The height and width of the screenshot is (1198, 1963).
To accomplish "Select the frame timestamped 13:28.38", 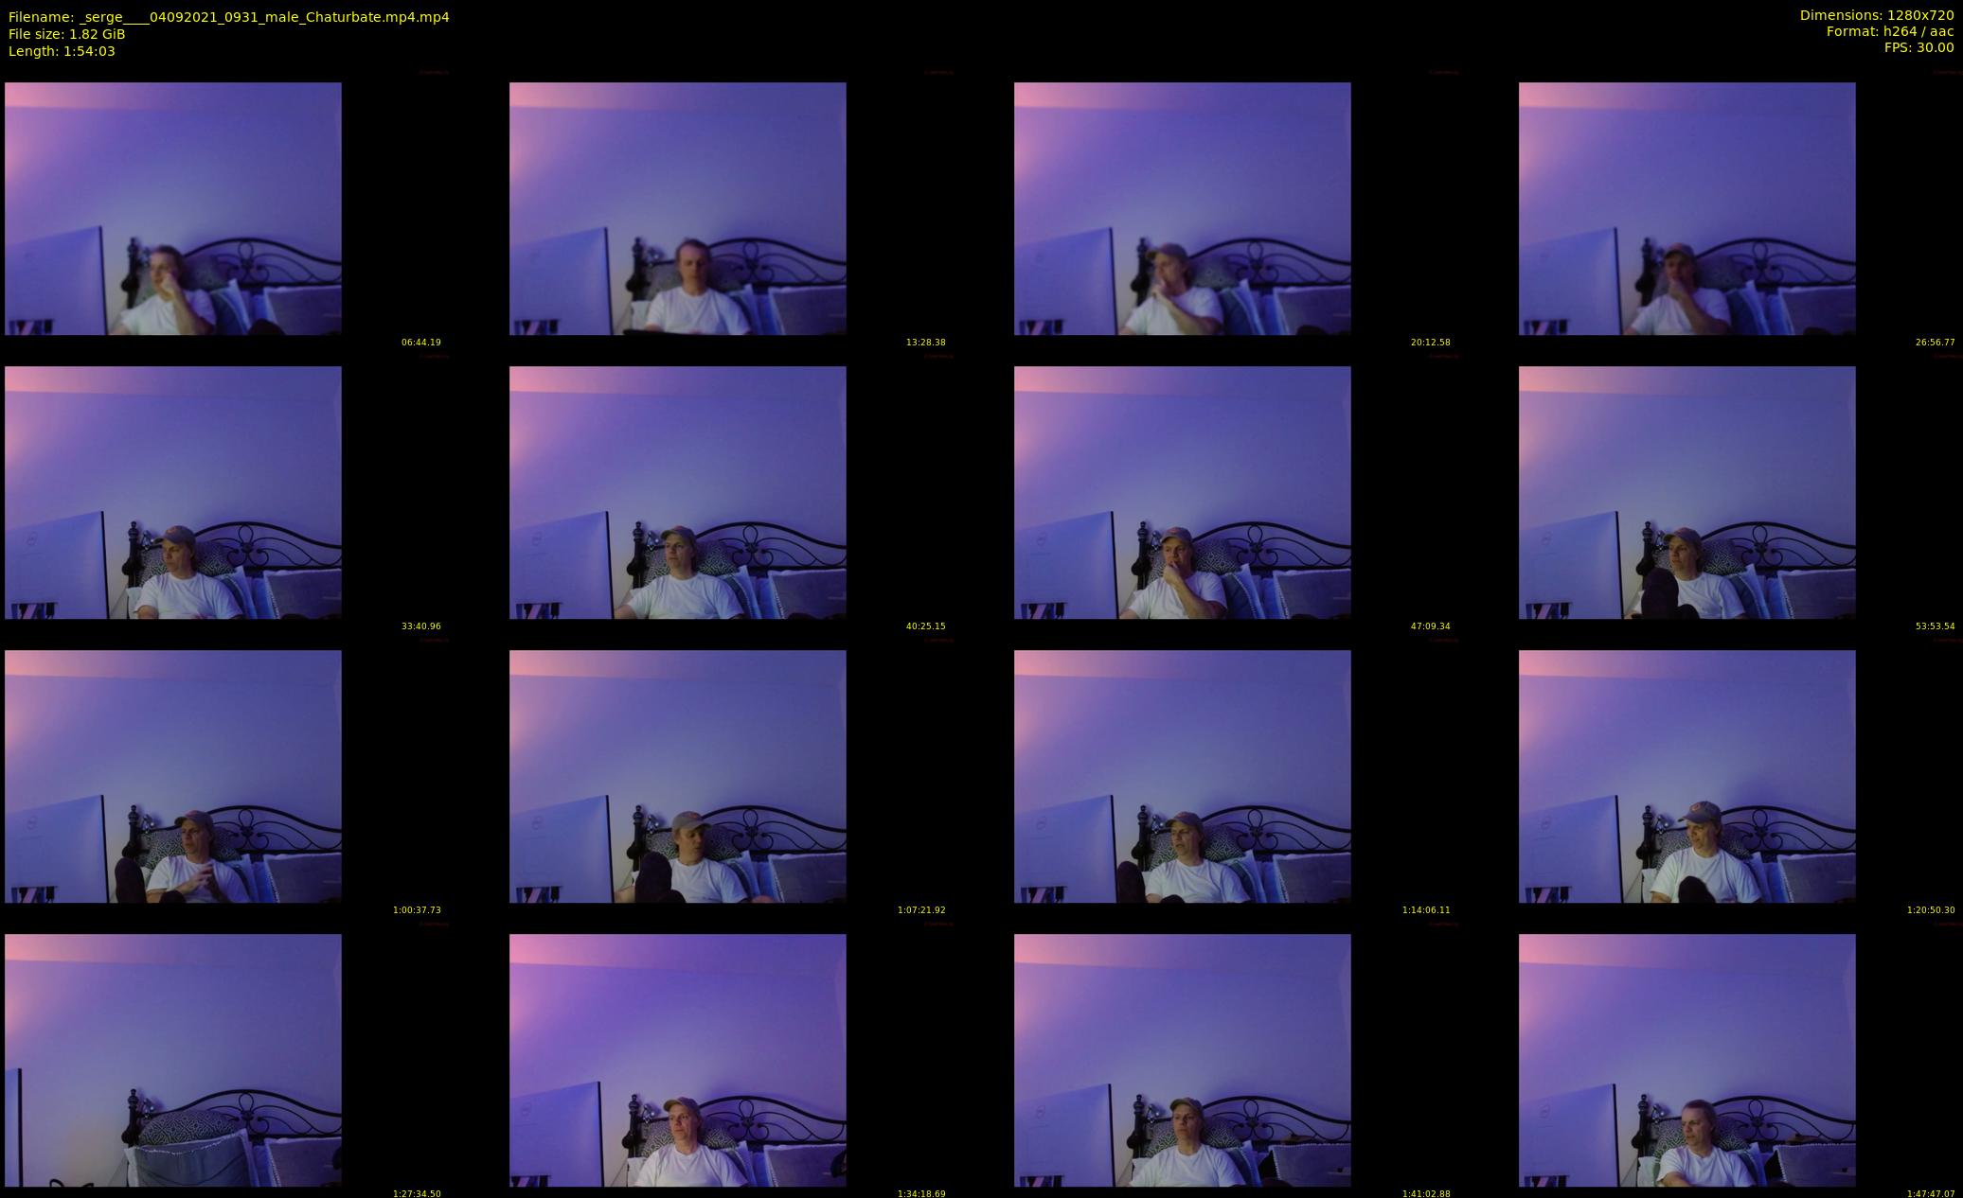I will pyautogui.click(x=677, y=208).
